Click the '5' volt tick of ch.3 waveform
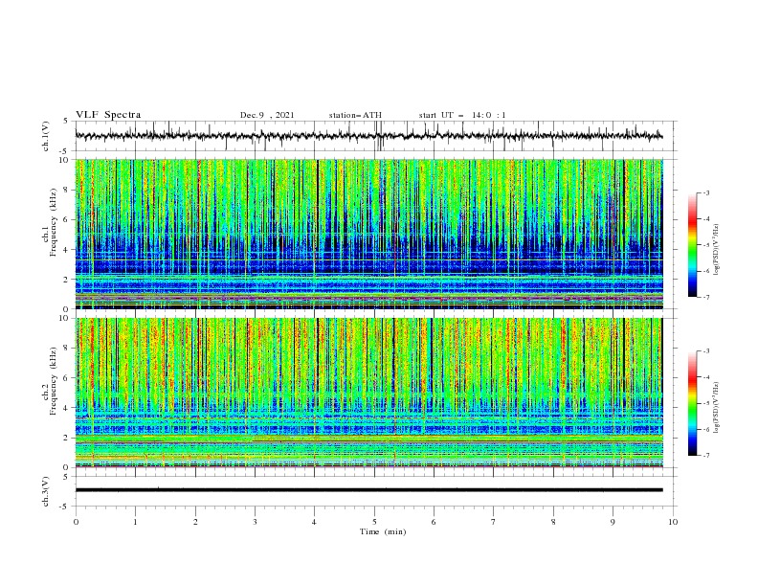The image size is (758, 586). coord(66,477)
